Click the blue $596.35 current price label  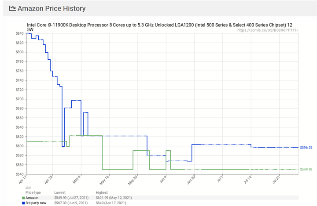tap(306, 148)
